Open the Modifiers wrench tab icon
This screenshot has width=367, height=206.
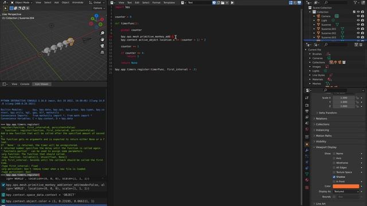pyautogui.click(x=307, y=150)
